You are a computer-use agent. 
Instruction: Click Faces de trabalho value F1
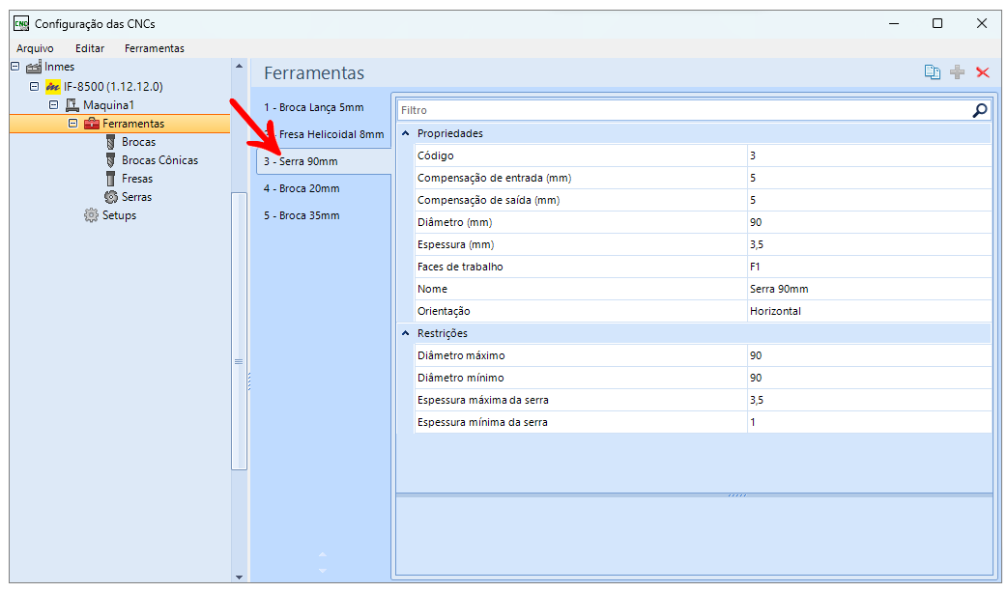point(869,267)
